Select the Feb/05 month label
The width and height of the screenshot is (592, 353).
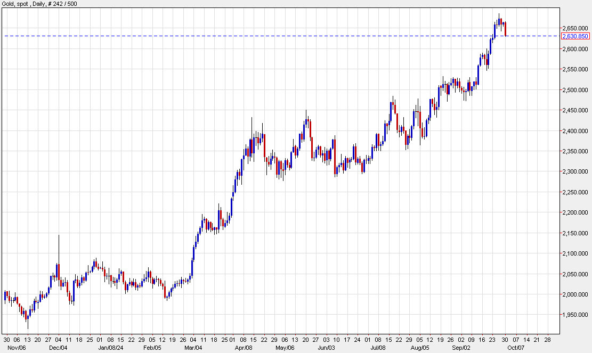point(152,348)
